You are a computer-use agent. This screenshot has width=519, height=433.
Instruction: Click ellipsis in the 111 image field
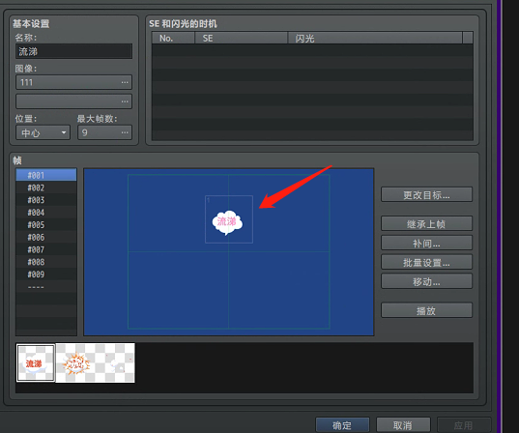[x=125, y=82]
